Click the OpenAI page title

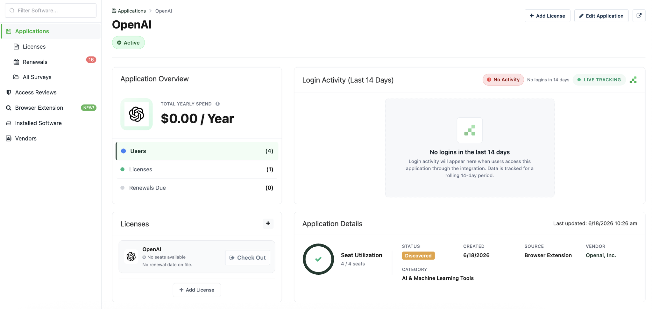click(x=132, y=24)
